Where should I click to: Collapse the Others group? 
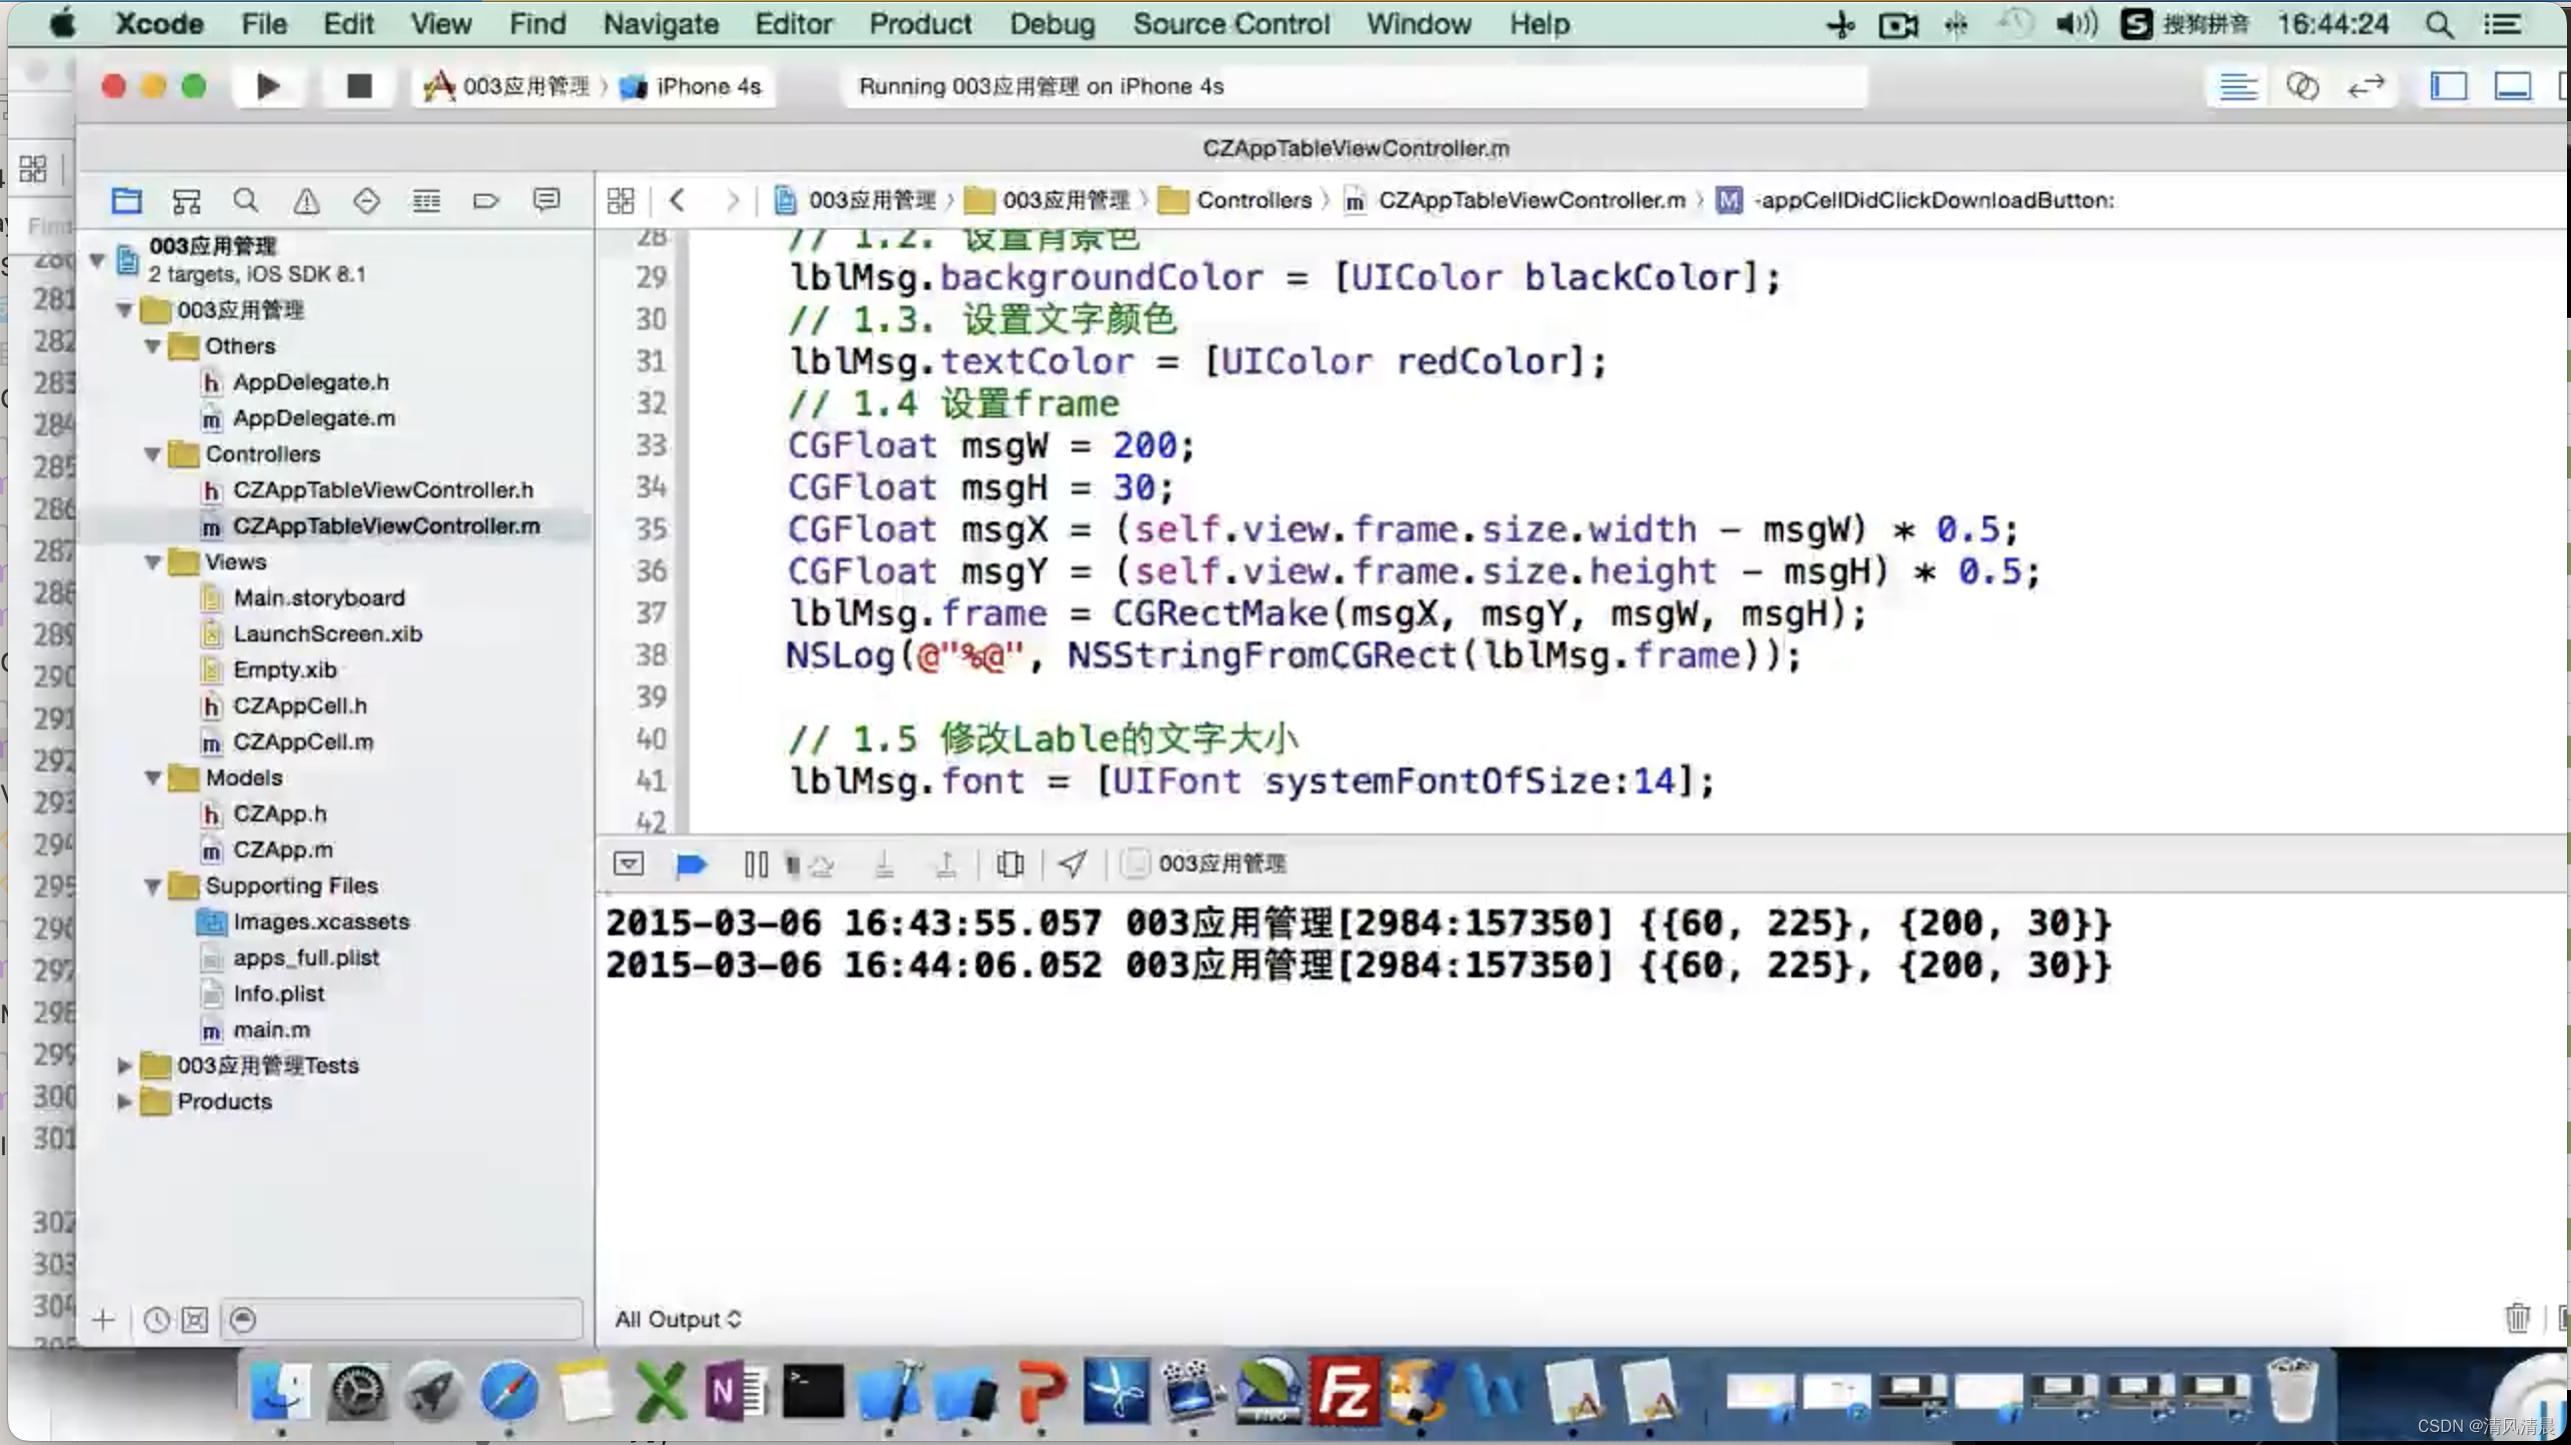pyautogui.click(x=153, y=347)
